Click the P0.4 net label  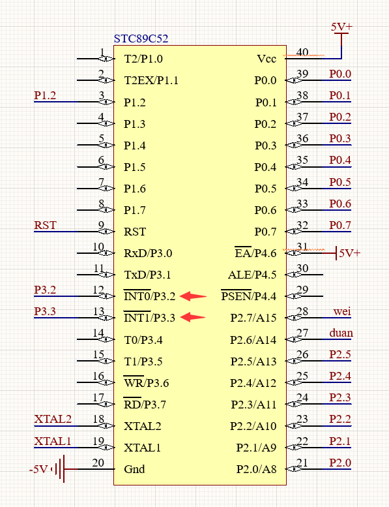[x=340, y=160]
